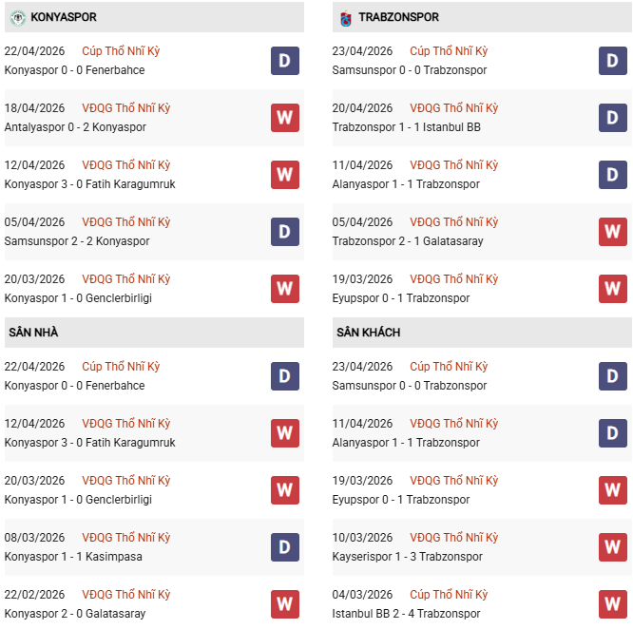Click the VĐQG Thổ Nhĩ Kỳ label dated 18/04/2026
Image resolution: width=633 pixels, height=629 pixels.
(126, 108)
